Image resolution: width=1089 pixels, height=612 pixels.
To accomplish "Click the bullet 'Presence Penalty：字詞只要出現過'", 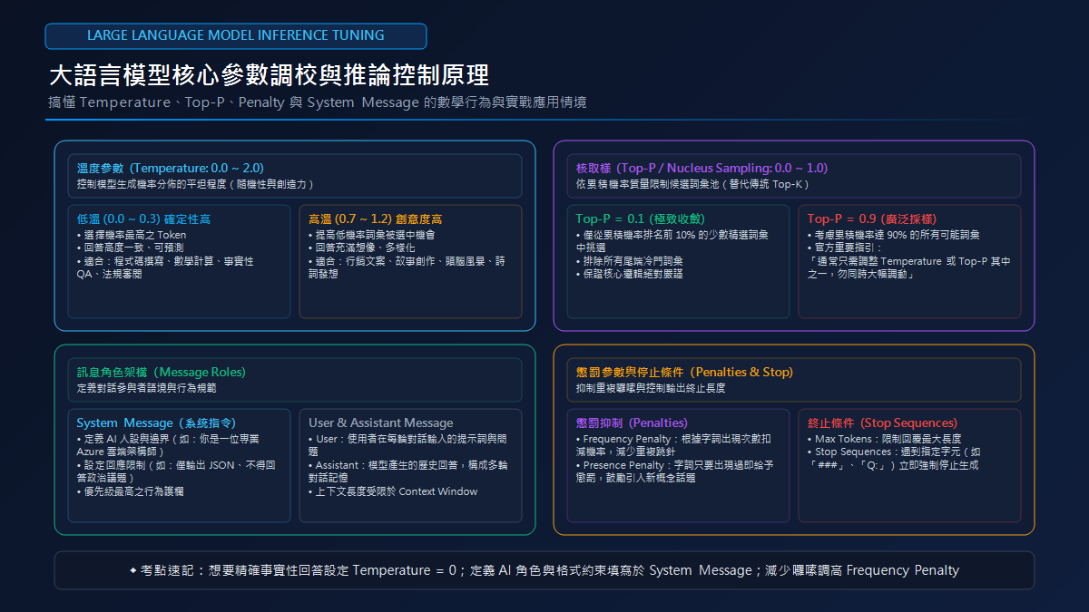I will tap(674, 471).
